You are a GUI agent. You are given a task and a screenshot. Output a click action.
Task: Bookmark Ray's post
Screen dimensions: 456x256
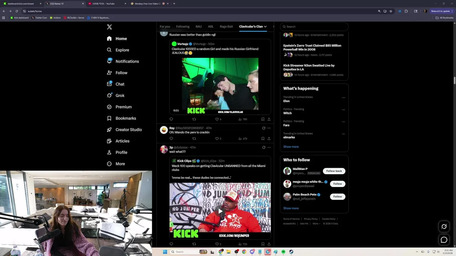(x=263, y=138)
